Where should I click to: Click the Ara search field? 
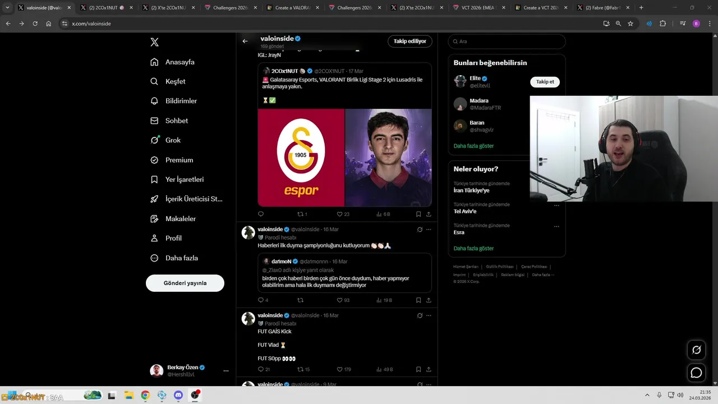click(x=507, y=42)
